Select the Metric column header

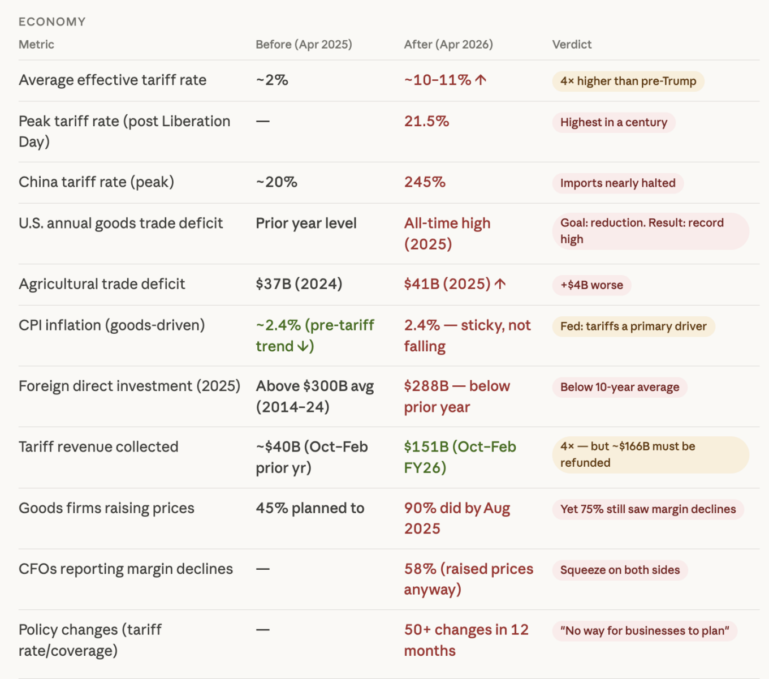[36, 45]
